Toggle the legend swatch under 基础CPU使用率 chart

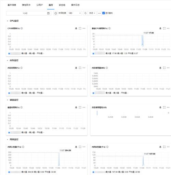coord(93,54)
